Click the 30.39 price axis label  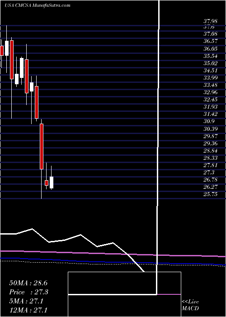[x=211, y=129]
